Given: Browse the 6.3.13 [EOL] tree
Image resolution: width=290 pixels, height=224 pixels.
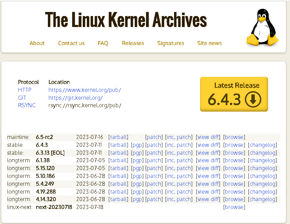Looking at the screenshot, I should tap(234, 153).
